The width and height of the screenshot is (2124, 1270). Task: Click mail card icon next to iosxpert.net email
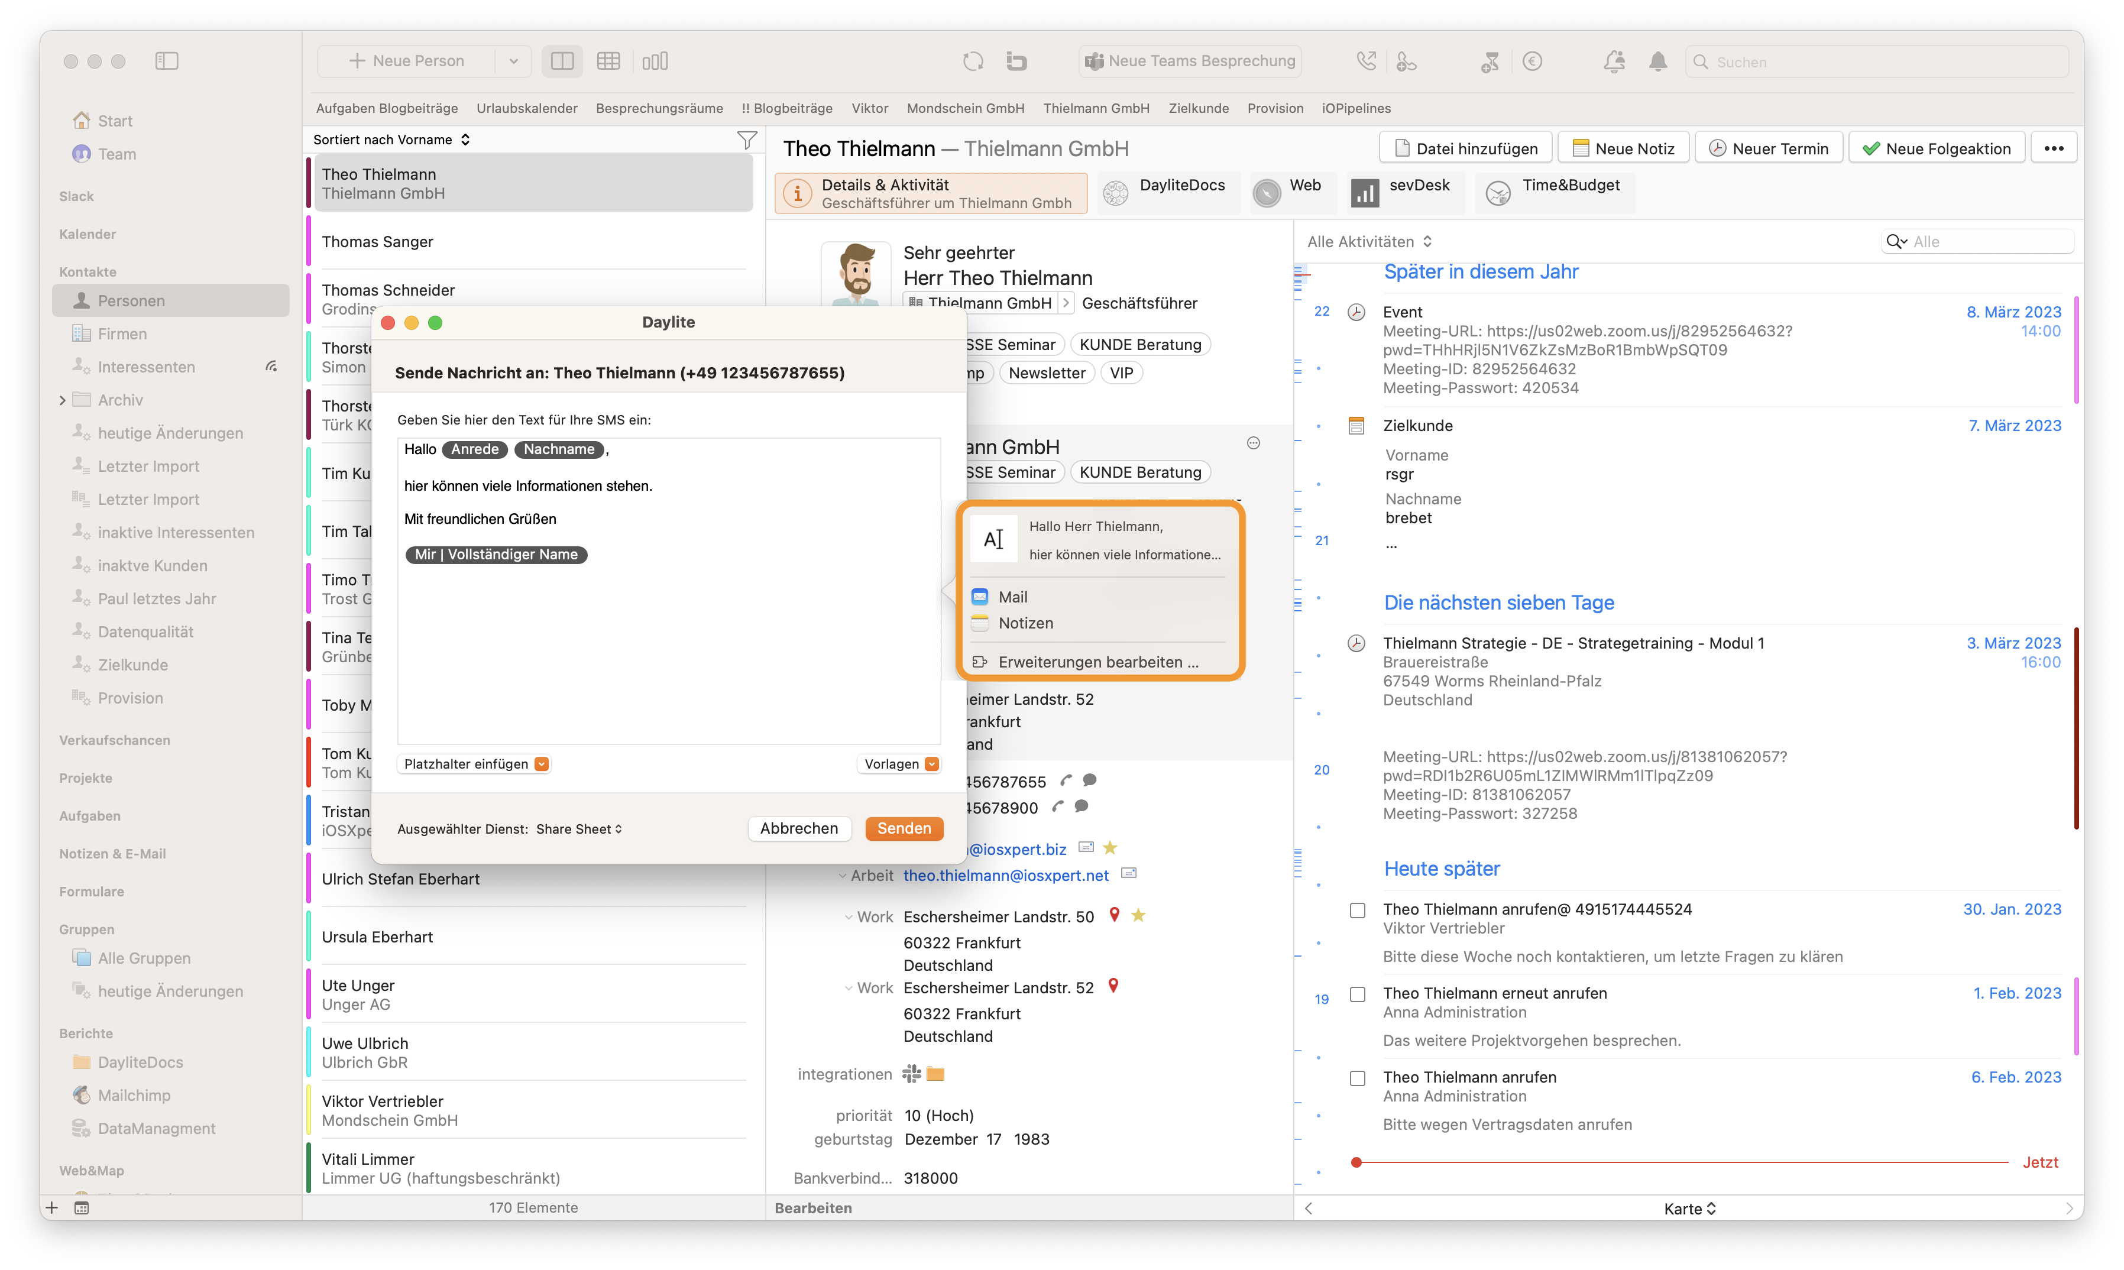pyautogui.click(x=1129, y=873)
